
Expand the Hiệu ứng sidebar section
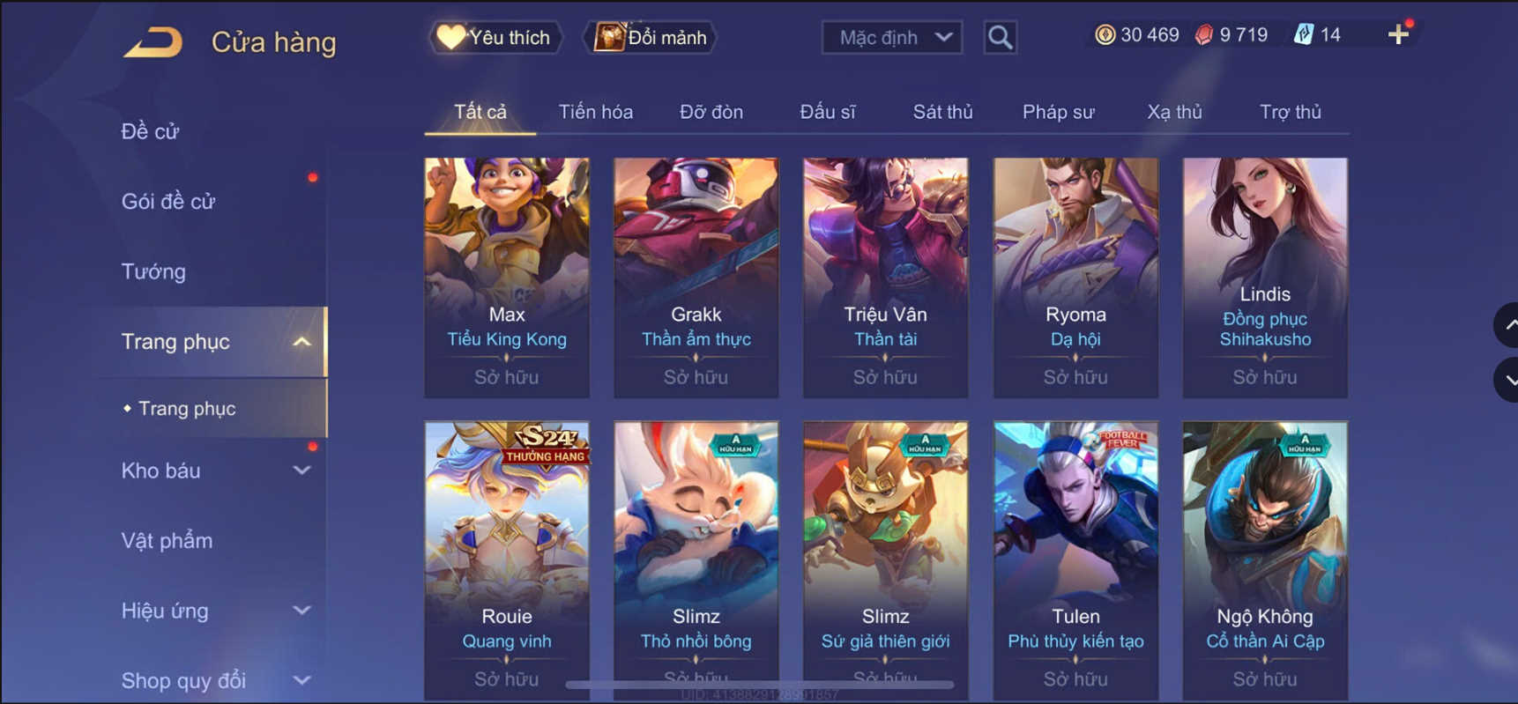click(301, 611)
